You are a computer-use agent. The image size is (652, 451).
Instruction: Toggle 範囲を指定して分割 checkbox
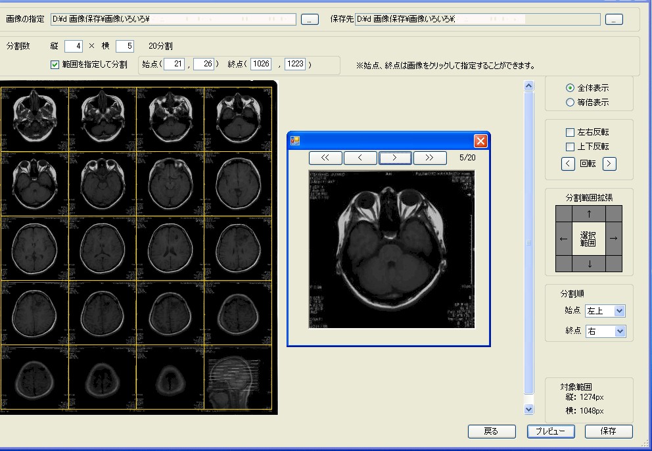point(55,64)
